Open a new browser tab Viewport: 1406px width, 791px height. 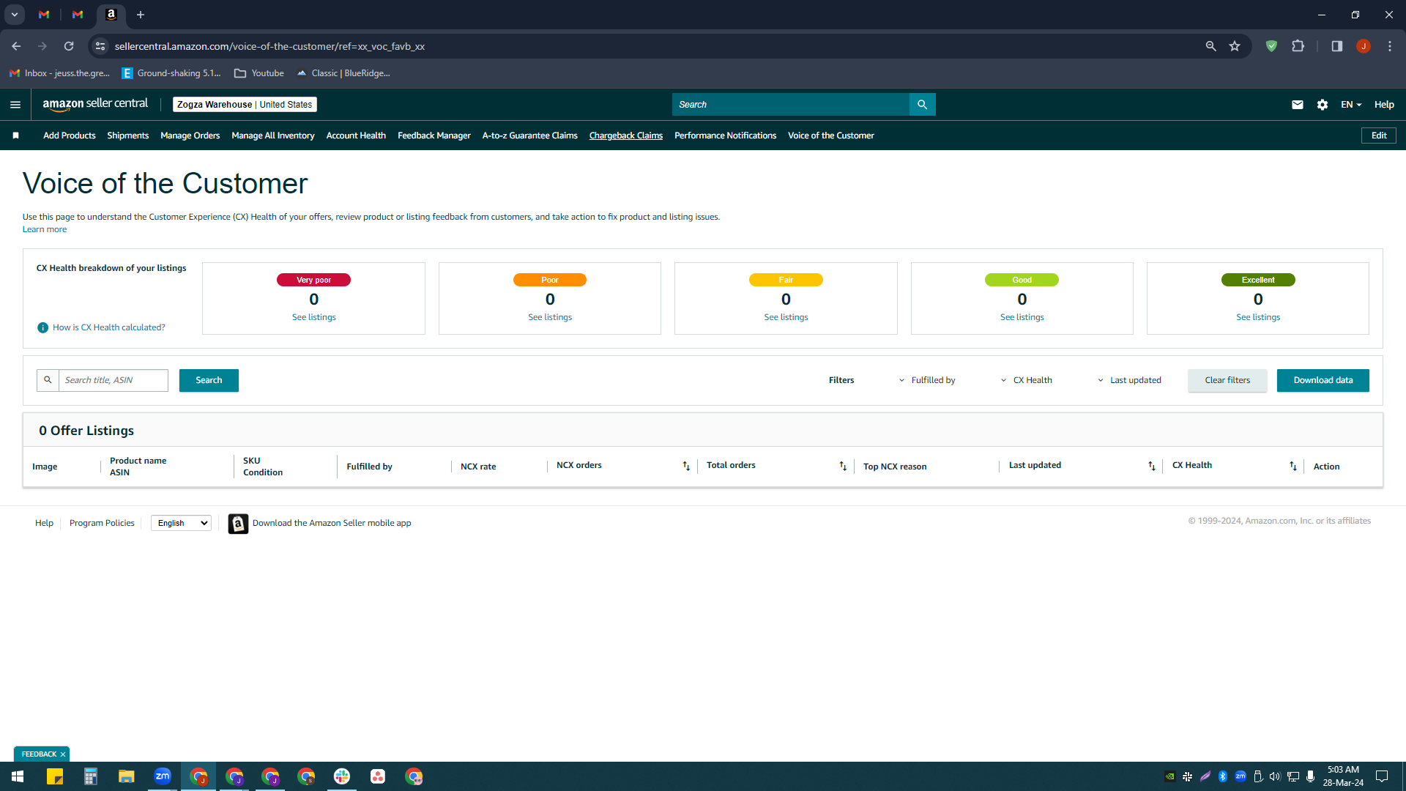[x=141, y=15]
